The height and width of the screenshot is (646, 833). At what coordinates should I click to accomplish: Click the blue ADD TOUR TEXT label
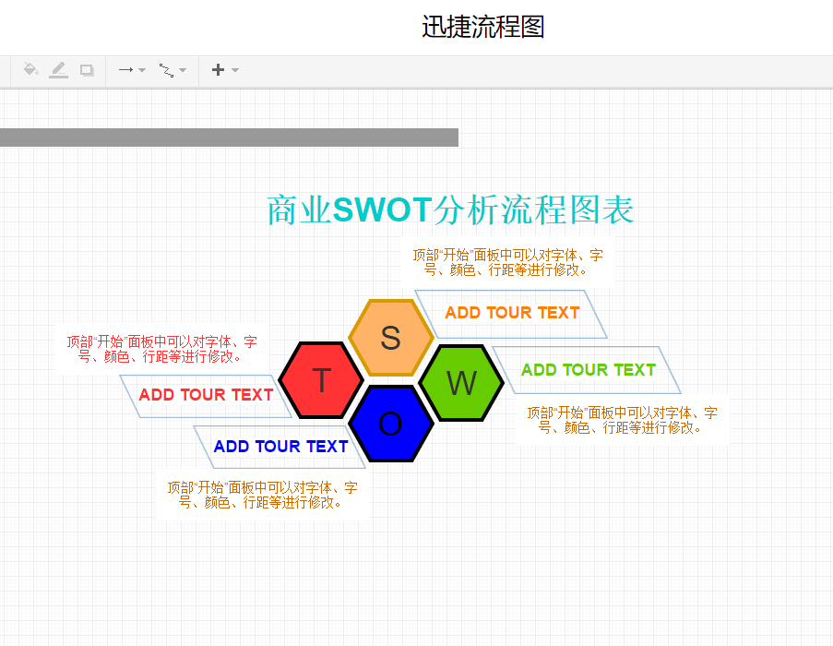[x=280, y=447]
